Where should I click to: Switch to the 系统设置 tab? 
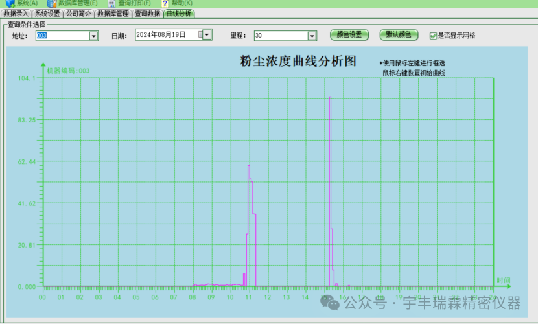click(47, 14)
